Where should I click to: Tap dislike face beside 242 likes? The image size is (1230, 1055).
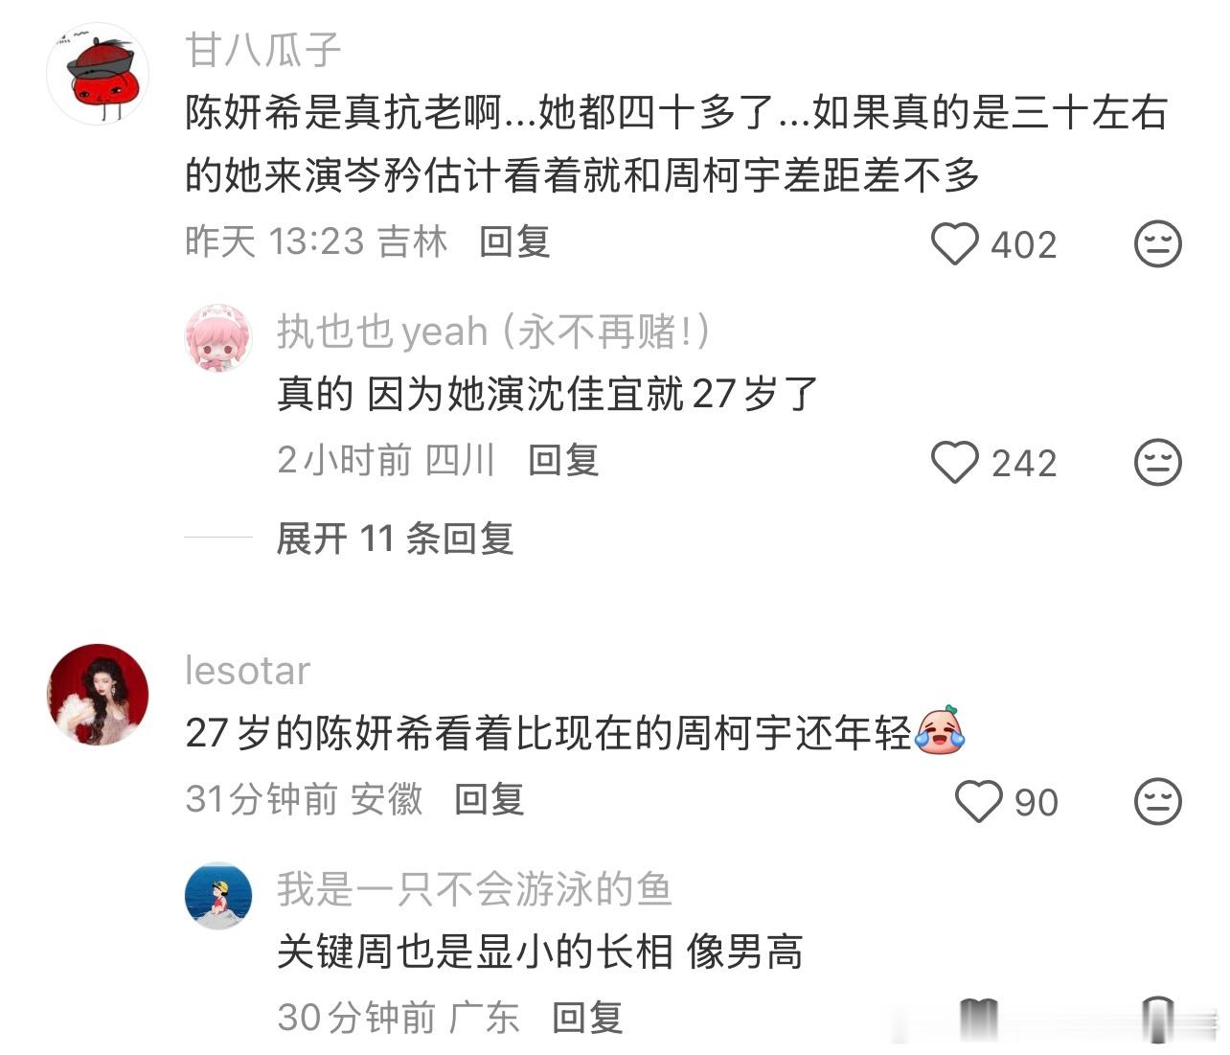(x=1157, y=463)
